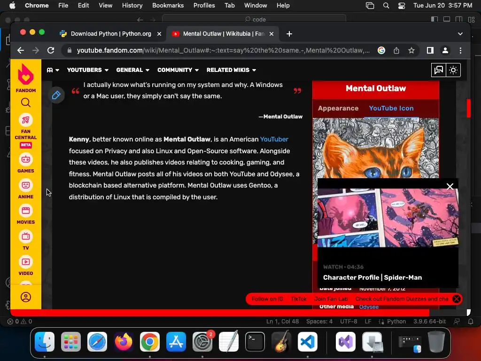Click Ln 1, Col 48 in status bar
This screenshot has width=481, height=361.
(x=282, y=322)
